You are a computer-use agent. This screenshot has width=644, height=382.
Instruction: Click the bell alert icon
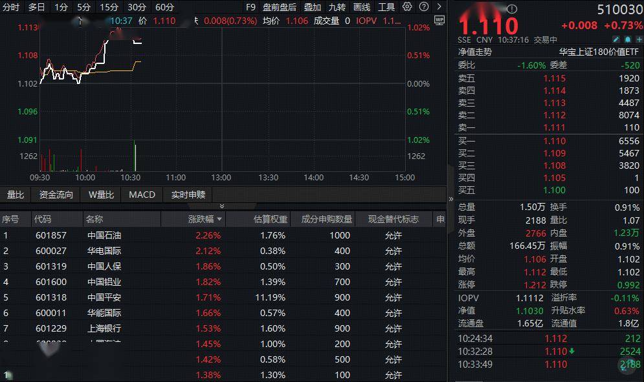click(627, 40)
